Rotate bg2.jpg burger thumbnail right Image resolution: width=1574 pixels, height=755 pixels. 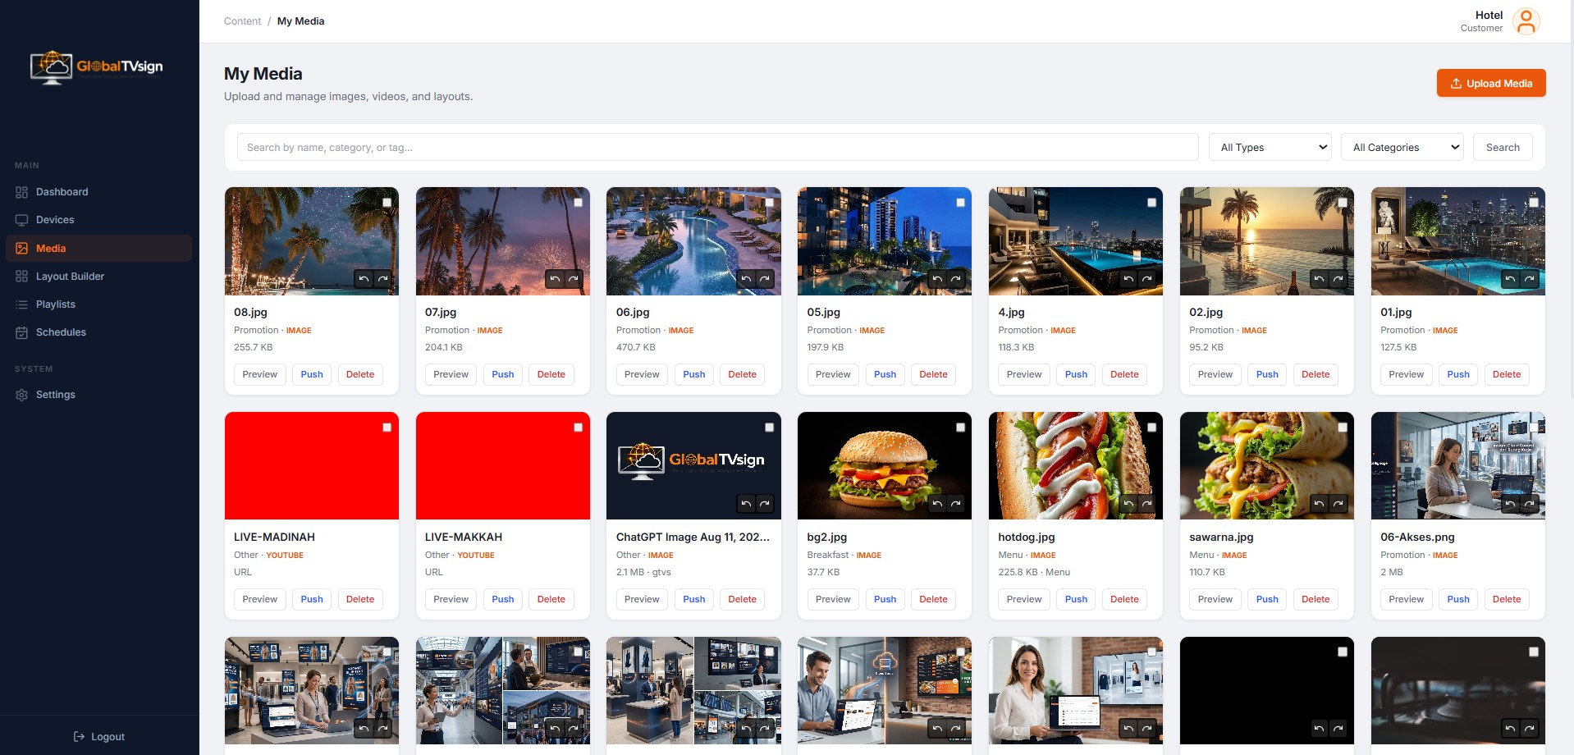(956, 504)
